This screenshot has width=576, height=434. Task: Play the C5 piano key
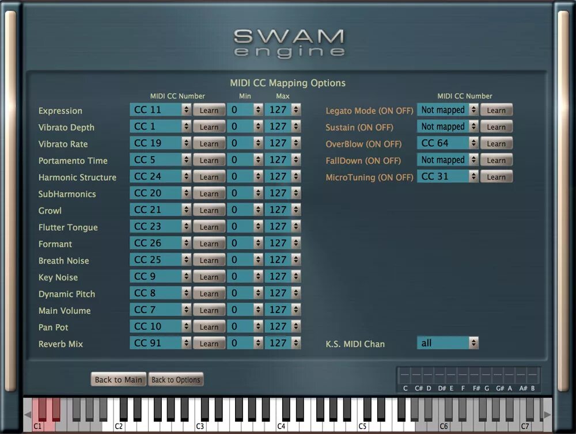363,426
